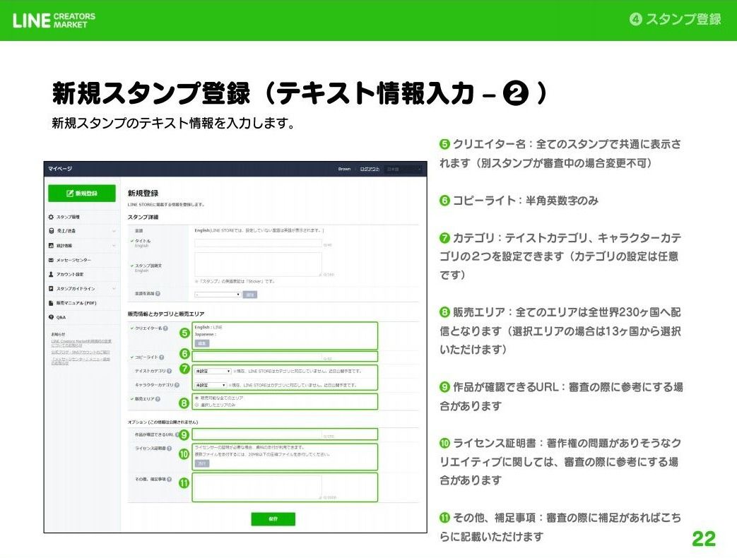Click the green 保存 button
The height and width of the screenshot is (558, 737).
[273, 519]
